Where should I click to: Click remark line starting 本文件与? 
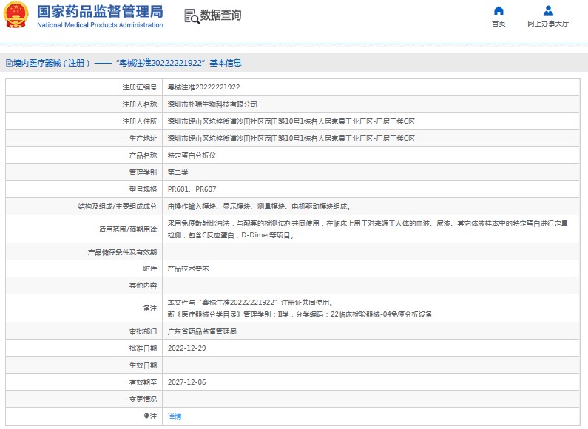point(251,303)
